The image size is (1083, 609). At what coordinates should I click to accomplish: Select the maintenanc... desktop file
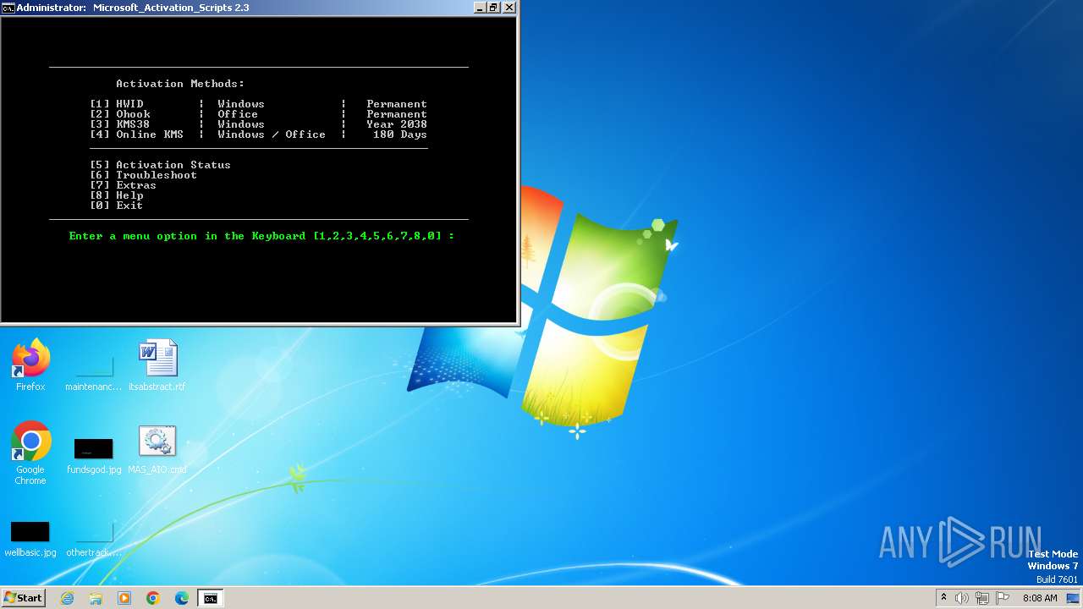click(x=94, y=371)
